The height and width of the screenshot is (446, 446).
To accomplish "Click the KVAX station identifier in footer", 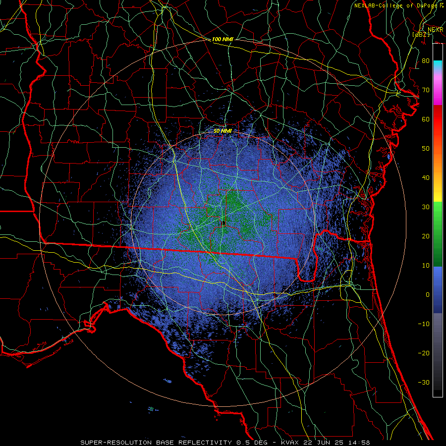I will [291, 443].
